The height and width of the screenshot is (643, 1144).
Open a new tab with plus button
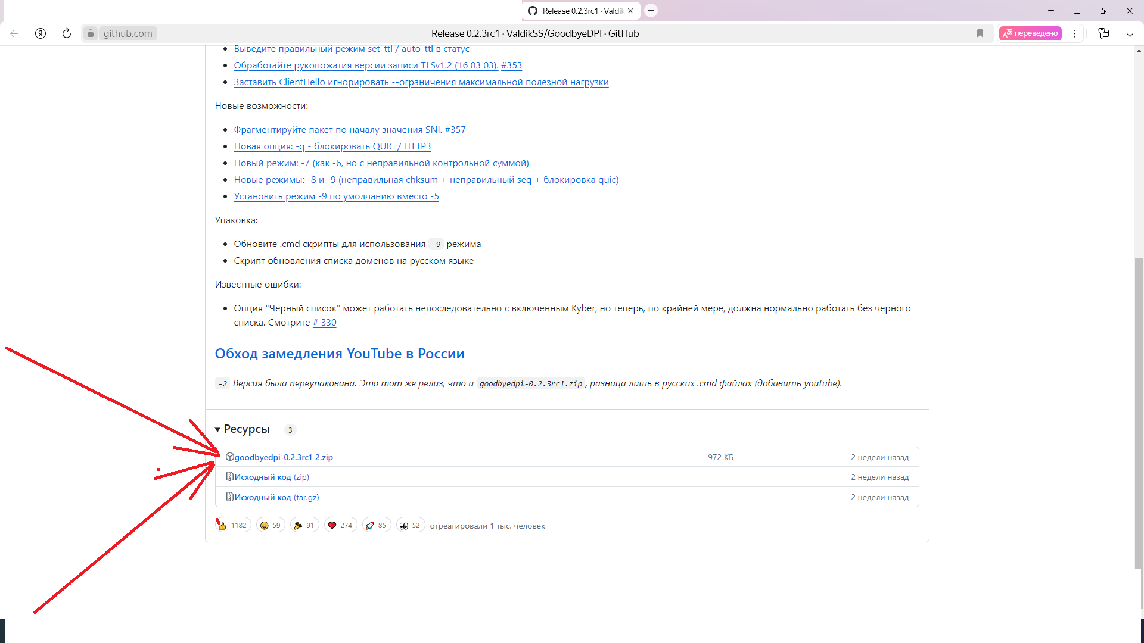click(651, 11)
